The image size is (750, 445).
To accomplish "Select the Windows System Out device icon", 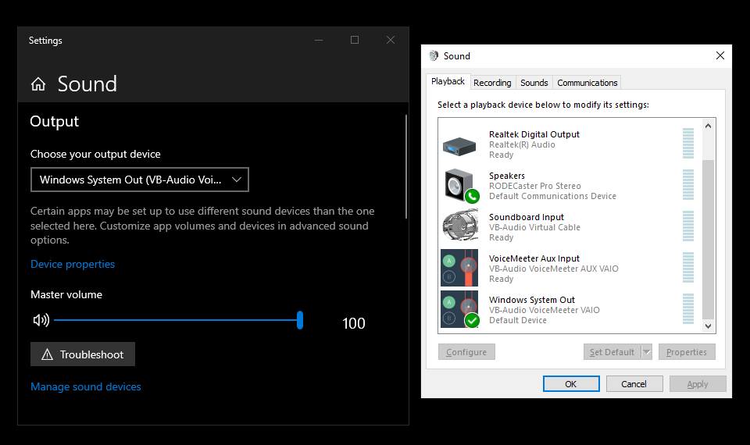I will (x=459, y=310).
